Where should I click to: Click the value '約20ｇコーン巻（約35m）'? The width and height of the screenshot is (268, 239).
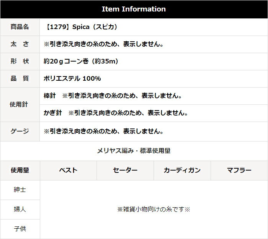point(81,62)
